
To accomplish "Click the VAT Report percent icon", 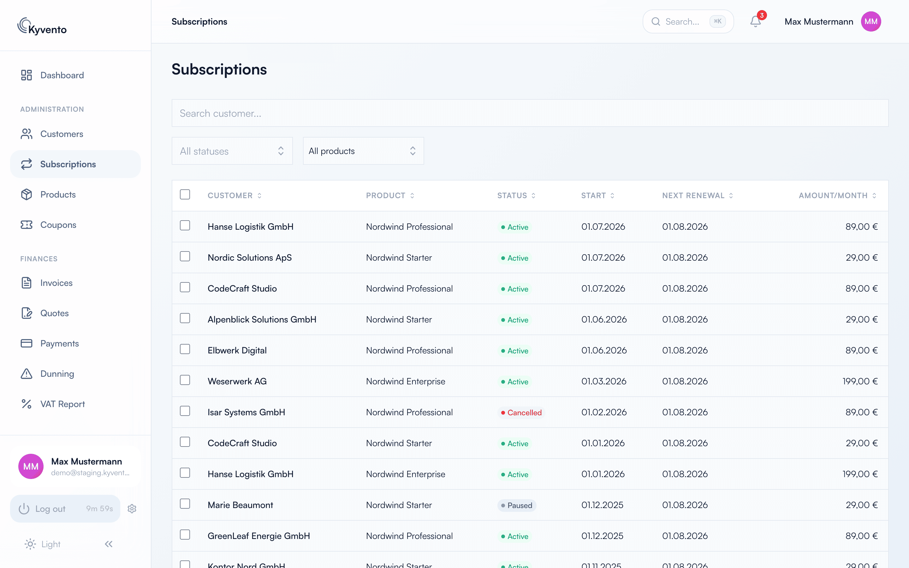I will 26,404.
